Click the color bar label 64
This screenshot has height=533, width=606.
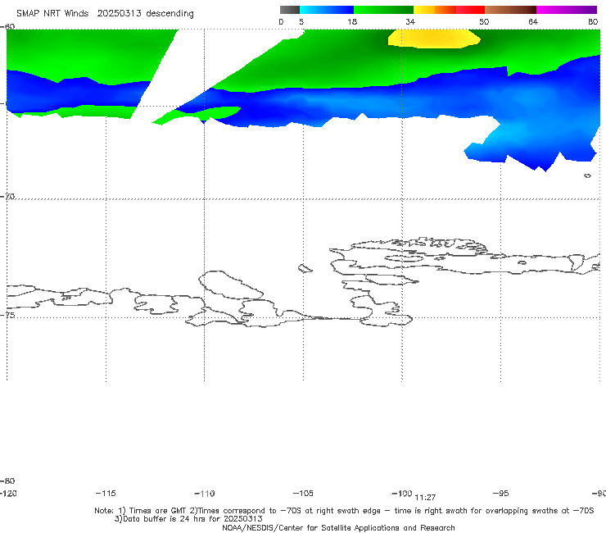point(533,22)
